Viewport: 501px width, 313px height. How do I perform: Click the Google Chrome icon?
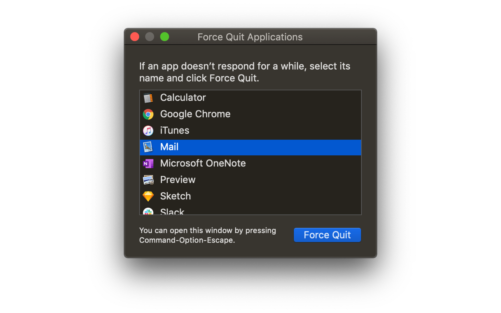pyautogui.click(x=148, y=114)
